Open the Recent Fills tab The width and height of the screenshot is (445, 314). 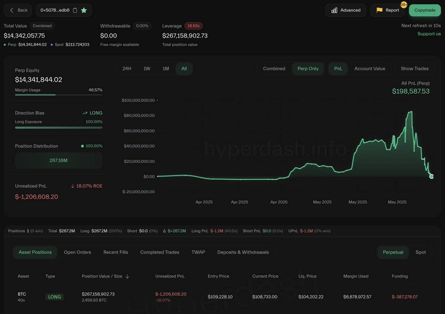[116, 252]
